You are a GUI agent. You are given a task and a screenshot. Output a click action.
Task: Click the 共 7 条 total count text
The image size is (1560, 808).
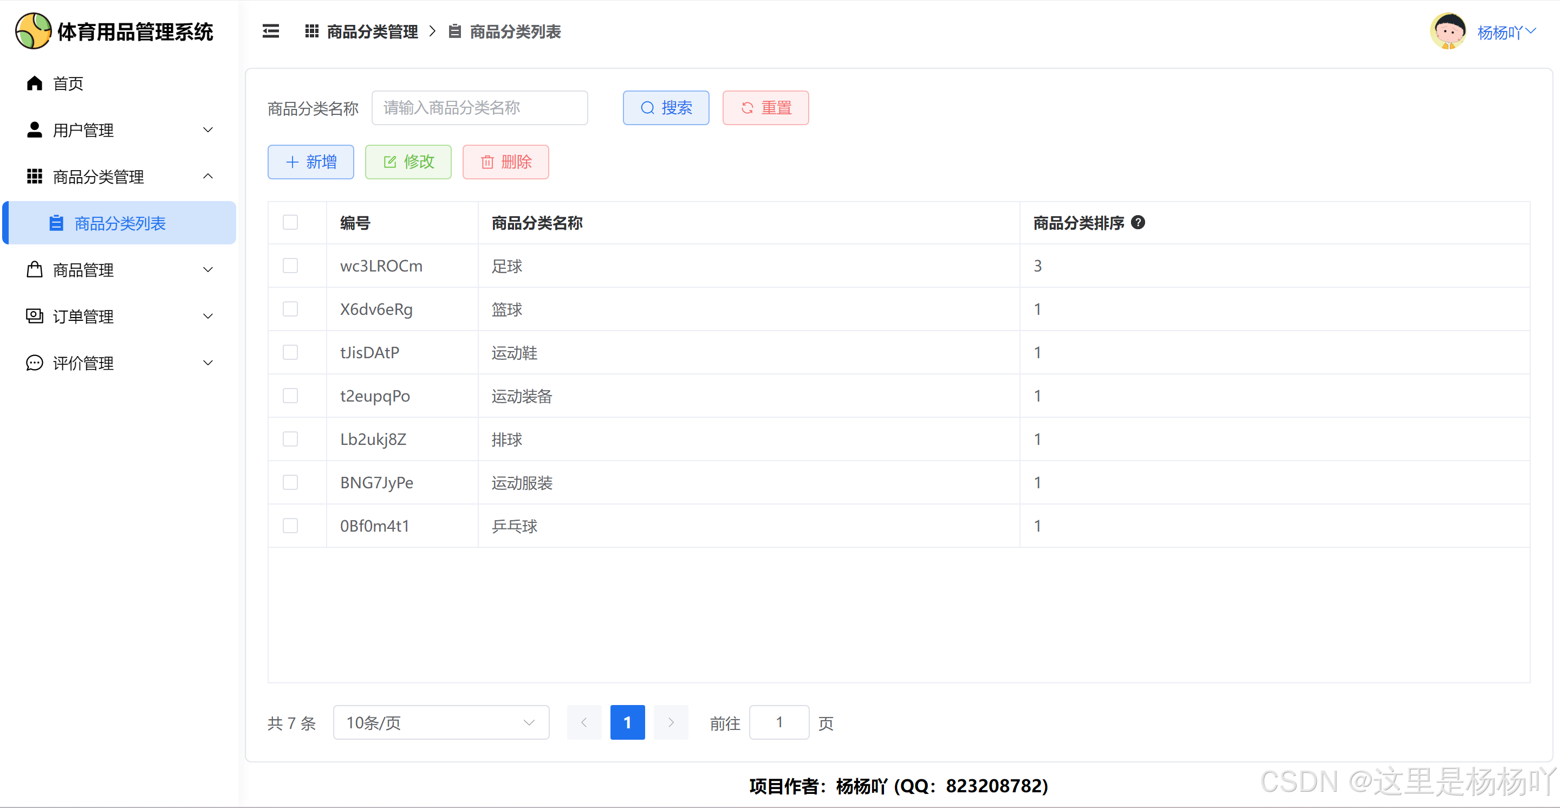pos(291,722)
